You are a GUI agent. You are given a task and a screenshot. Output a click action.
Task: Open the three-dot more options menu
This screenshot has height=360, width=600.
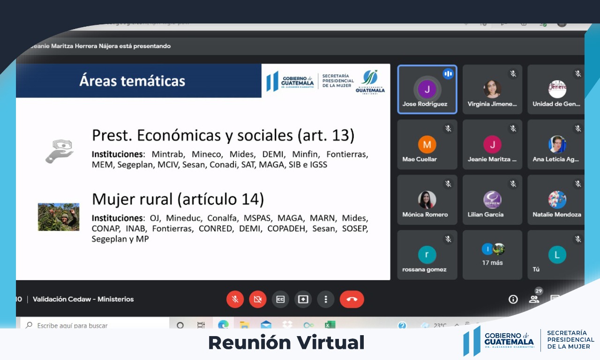click(325, 299)
